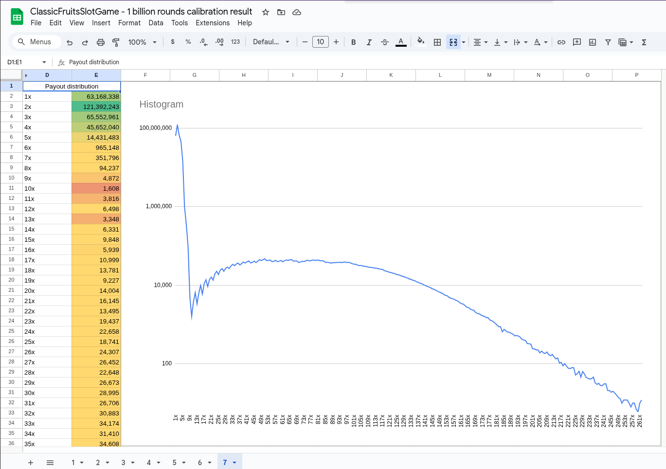Screen dimensions: 666x469
Task: Open the fill color picker
Action: 421,42
